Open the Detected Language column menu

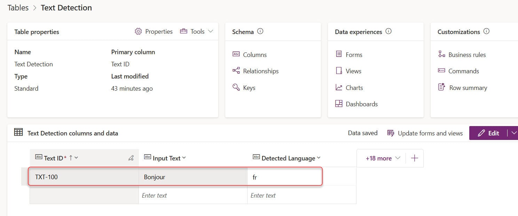coord(319,158)
